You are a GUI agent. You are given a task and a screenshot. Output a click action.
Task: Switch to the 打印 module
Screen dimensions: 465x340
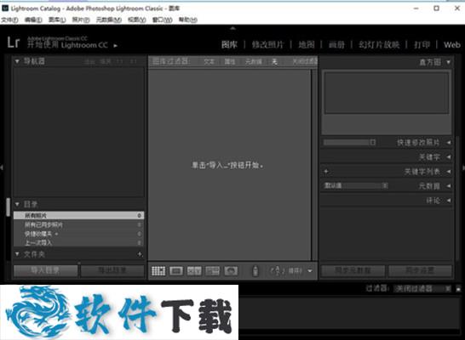click(422, 45)
